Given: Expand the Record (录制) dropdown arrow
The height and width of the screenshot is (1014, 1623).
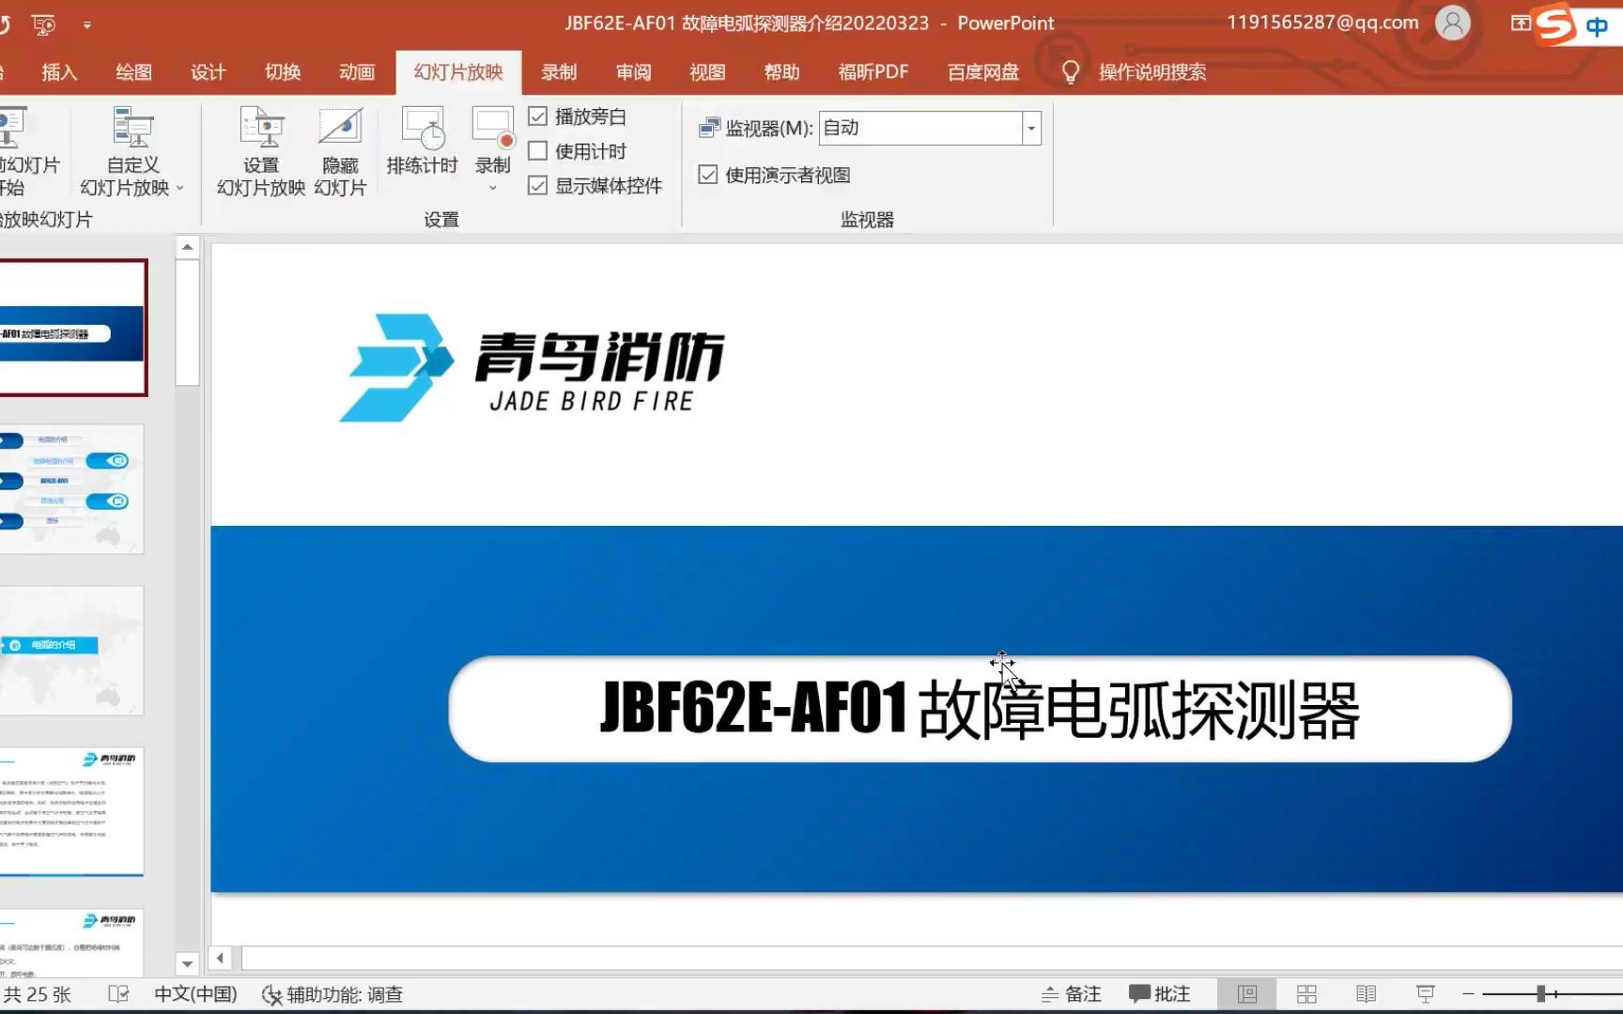Looking at the screenshot, I should [x=492, y=188].
